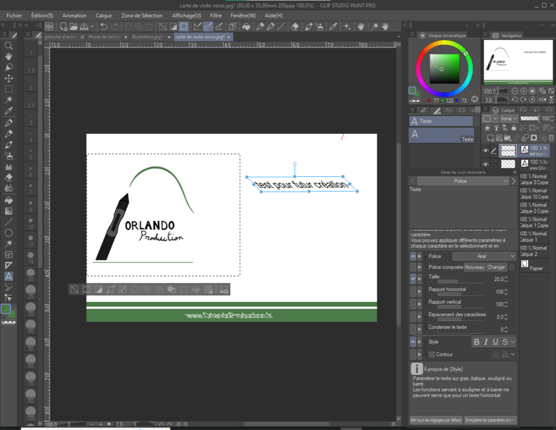556x430 pixels.
Task: Toggle Police composite show-in-palette box
Action: point(413,267)
